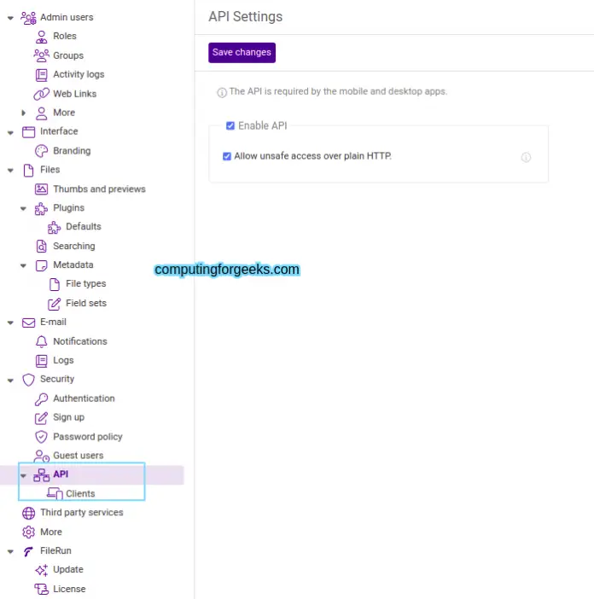Open the License page under FileRun
This screenshot has width=594, height=599.
(69, 589)
